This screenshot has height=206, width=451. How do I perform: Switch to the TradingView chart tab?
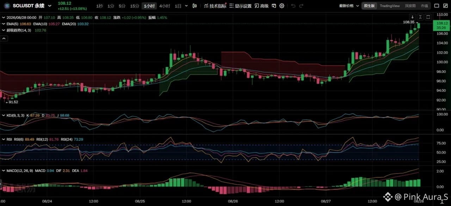click(x=389, y=6)
